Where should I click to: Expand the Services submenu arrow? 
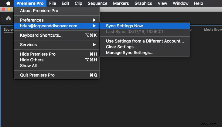pos(94,45)
